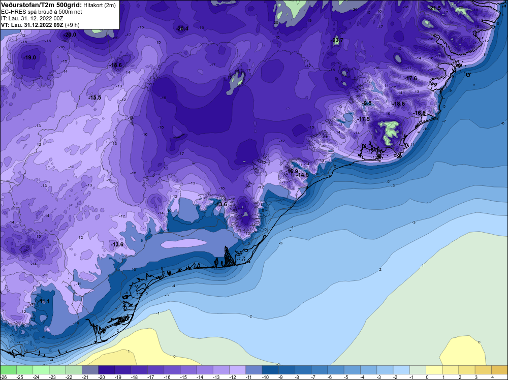The width and height of the screenshot is (508, 380).
Task: Click the legend swatch between 3 and 4
Action: [483, 370]
